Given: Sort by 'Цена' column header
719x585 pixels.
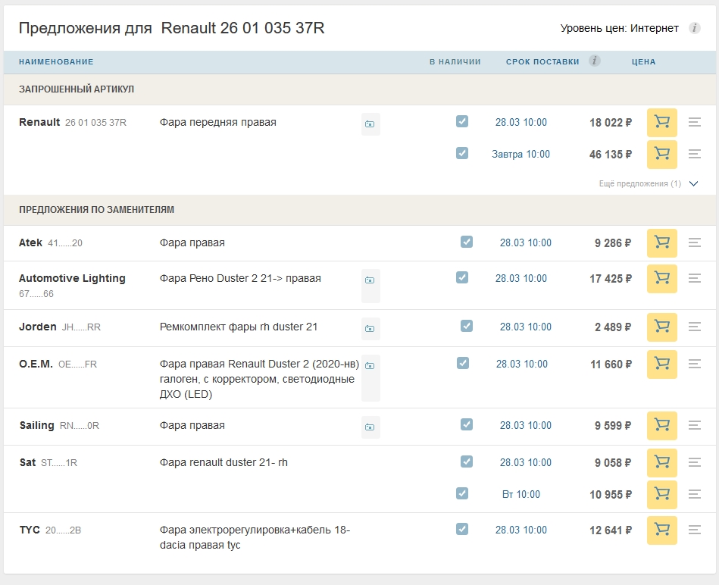Looking at the screenshot, I should (643, 62).
